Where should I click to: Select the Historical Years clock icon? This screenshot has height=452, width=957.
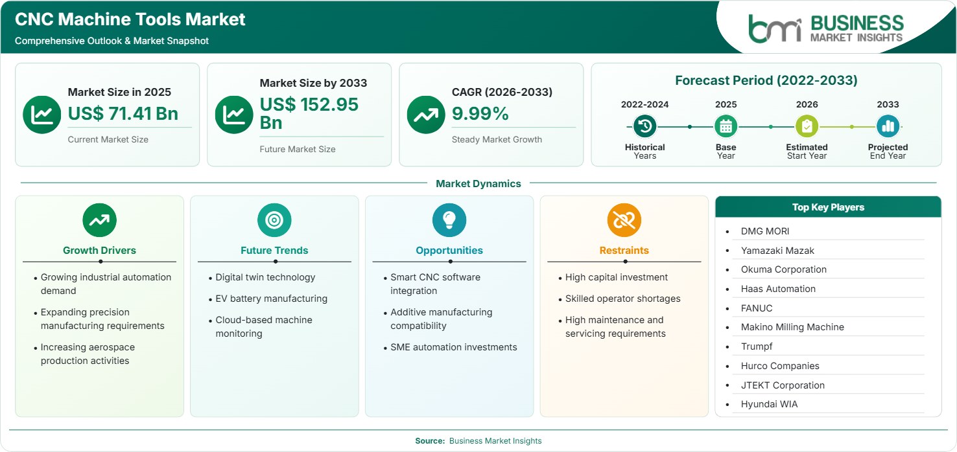click(644, 127)
